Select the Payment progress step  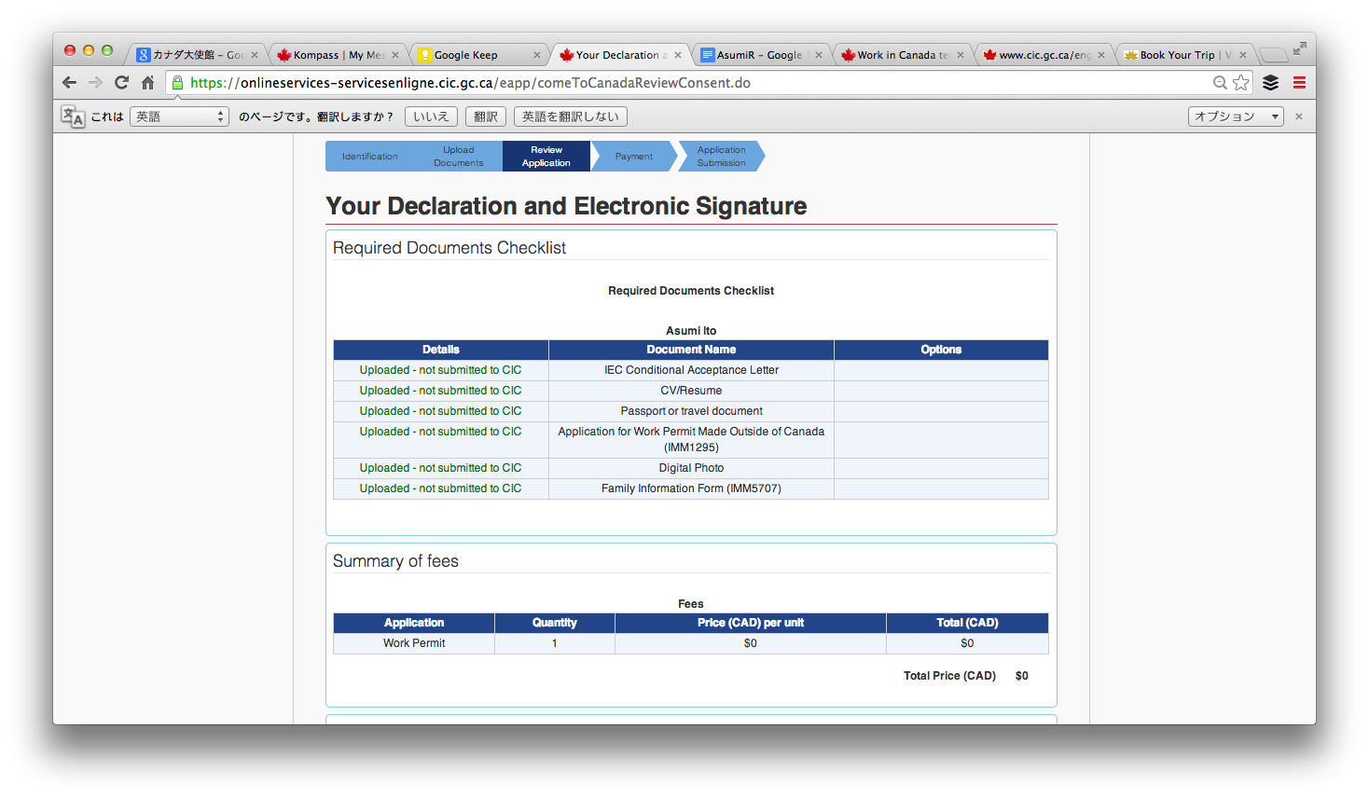click(x=633, y=157)
